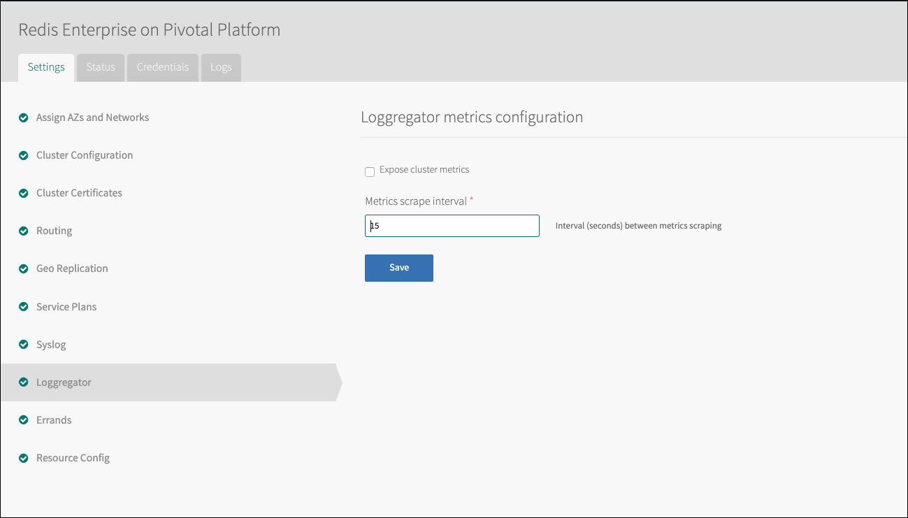This screenshot has height=518, width=908.
Task: Click the checkmark icon next to Errands
Action: click(x=24, y=420)
